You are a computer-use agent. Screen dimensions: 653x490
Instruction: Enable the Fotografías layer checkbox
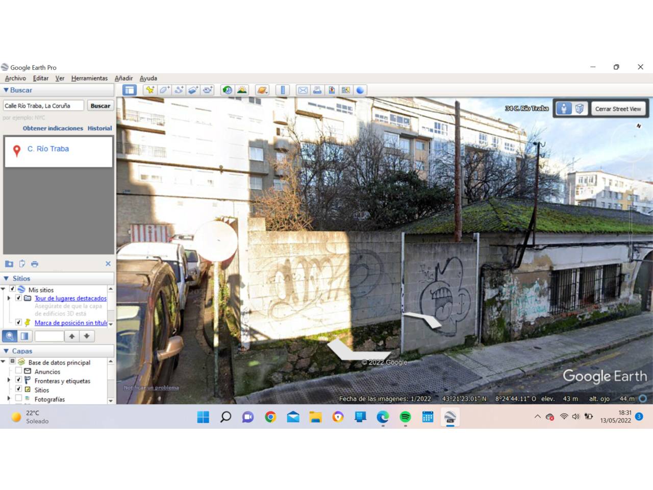(19, 398)
